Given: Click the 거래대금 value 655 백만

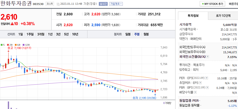Looking at the screenshot, I should click(157, 25).
